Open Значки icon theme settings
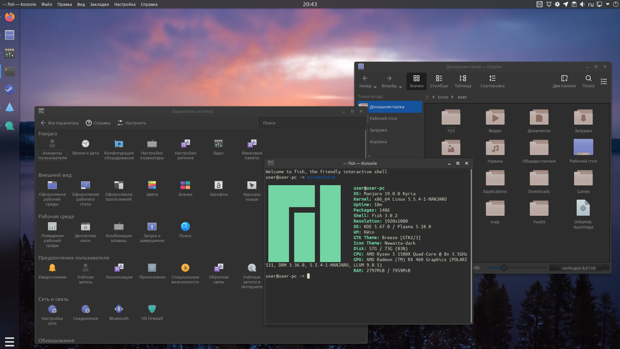This screenshot has height=349, width=620. [x=185, y=188]
